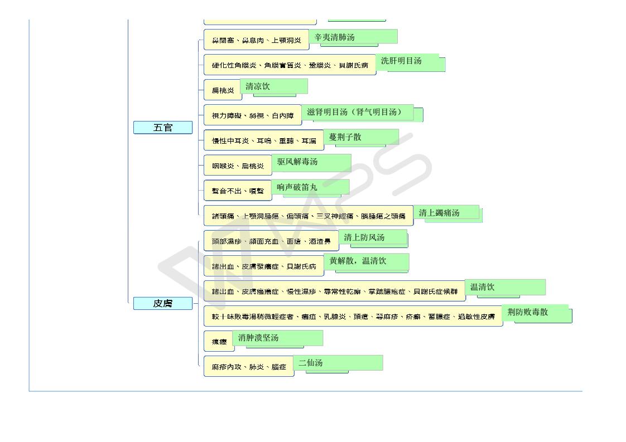Select the 清上防风汤 green label

[372, 237]
